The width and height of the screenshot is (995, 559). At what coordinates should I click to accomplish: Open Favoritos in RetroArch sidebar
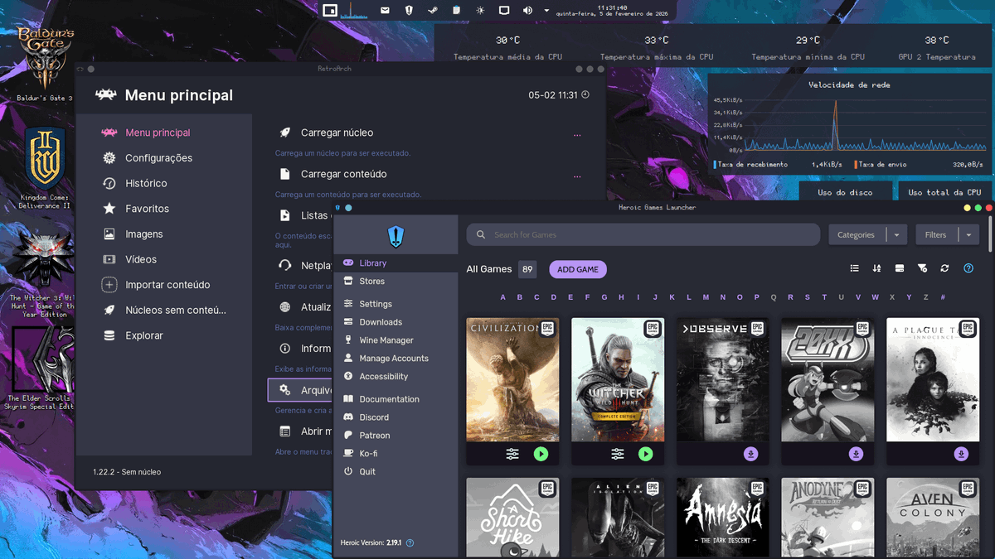(x=163, y=209)
